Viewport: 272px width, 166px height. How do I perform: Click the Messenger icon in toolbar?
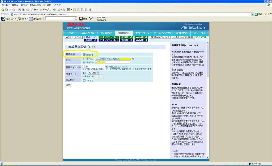pos(90,10)
